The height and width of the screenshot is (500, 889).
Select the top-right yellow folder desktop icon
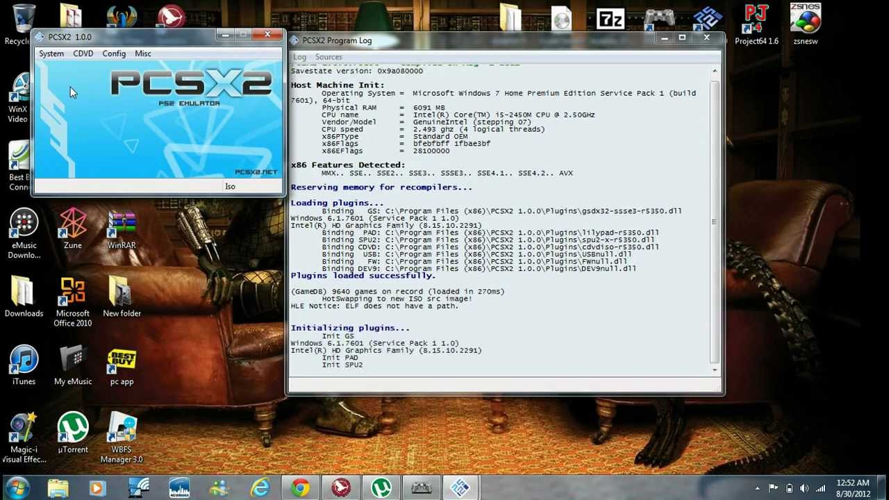511,18
